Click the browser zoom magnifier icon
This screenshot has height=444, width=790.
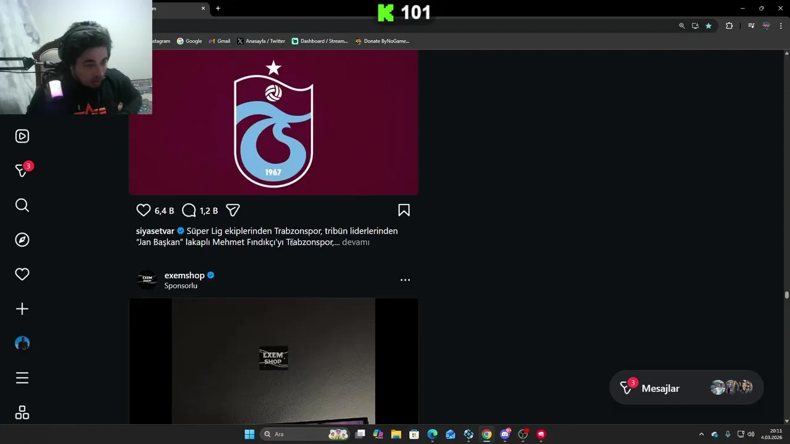(x=682, y=26)
